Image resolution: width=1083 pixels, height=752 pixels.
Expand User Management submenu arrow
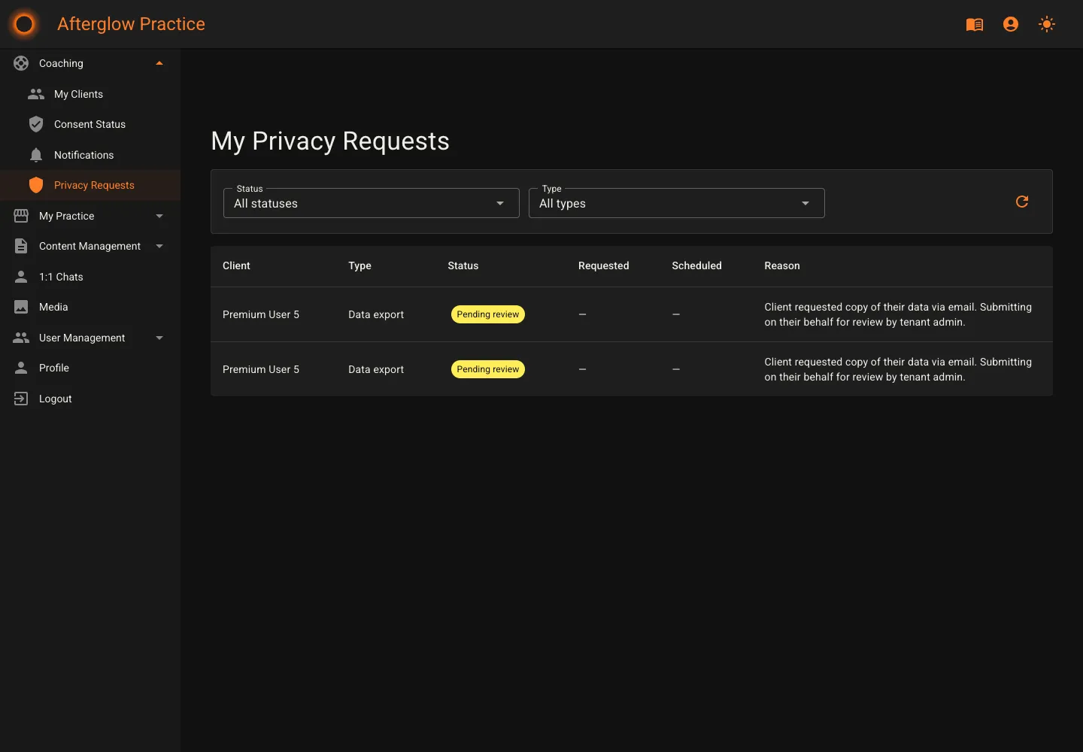pos(159,338)
